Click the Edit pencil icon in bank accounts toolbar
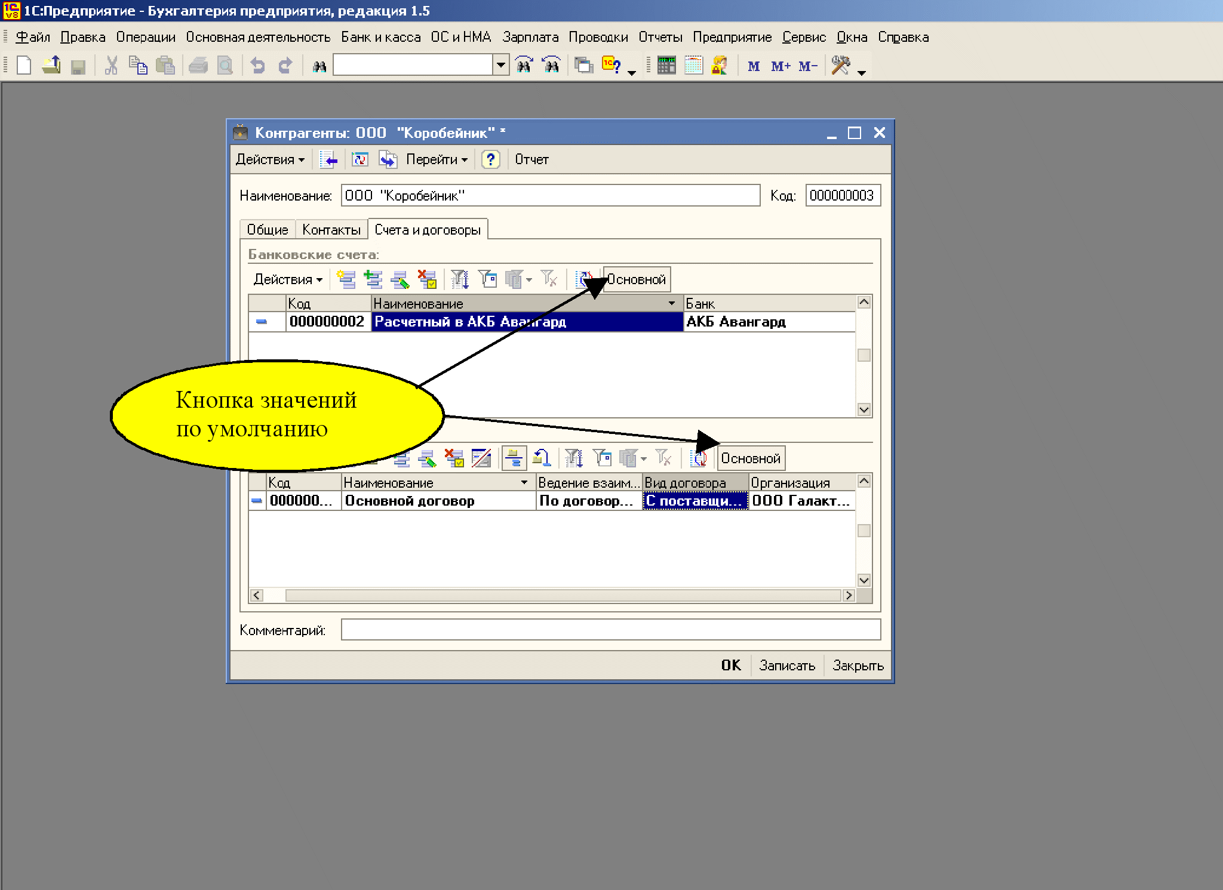Screen dimensions: 1223x890 pyautogui.click(x=400, y=279)
